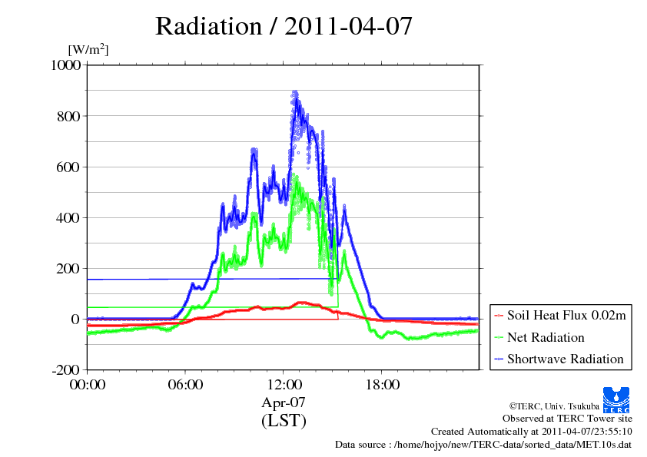The image size is (647, 457).
Task: Select the 'Shortwave Radiation' legend label
Action: coord(565,359)
